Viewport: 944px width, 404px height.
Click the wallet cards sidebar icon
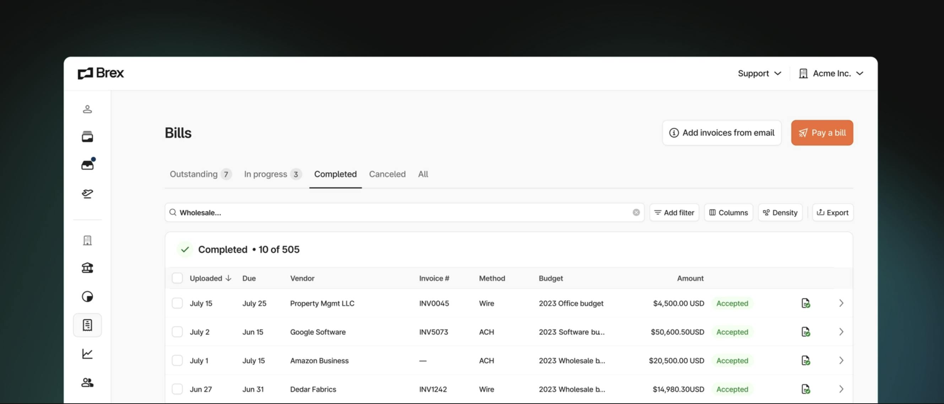tap(87, 137)
